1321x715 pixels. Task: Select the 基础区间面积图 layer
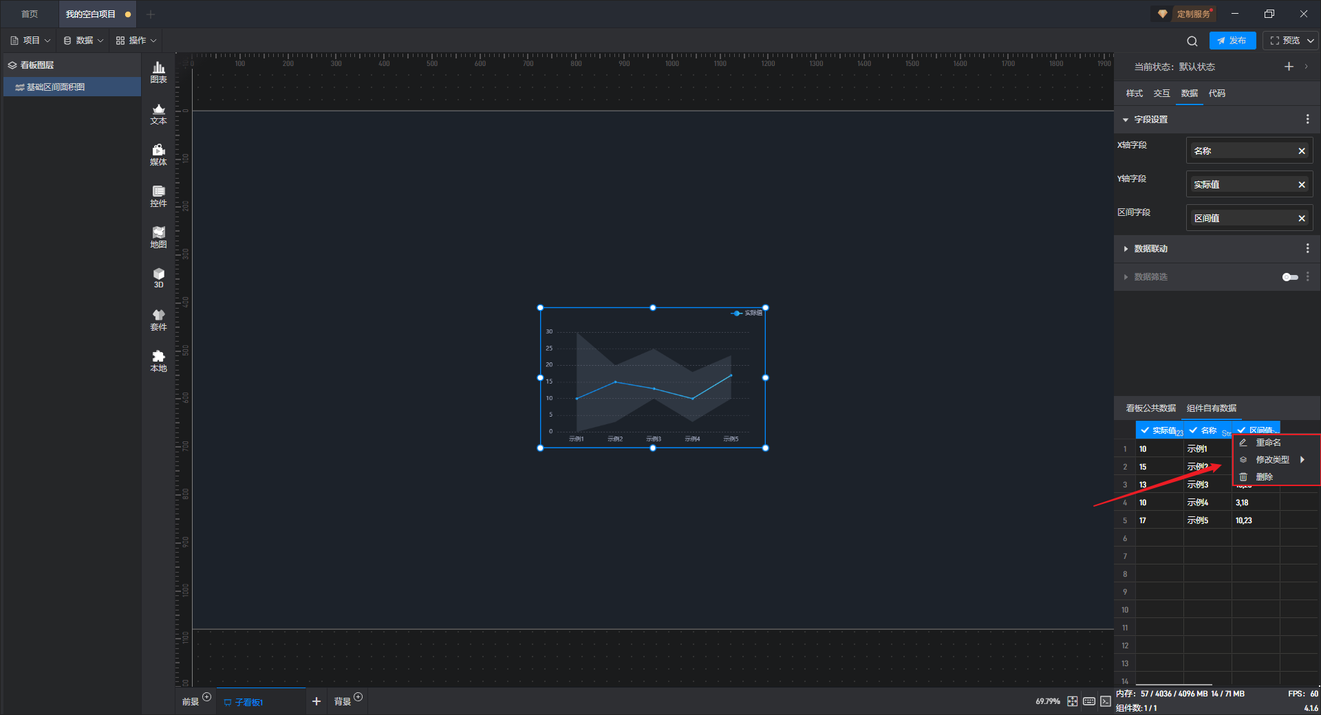pyautogui.click(x=72, y=87)
